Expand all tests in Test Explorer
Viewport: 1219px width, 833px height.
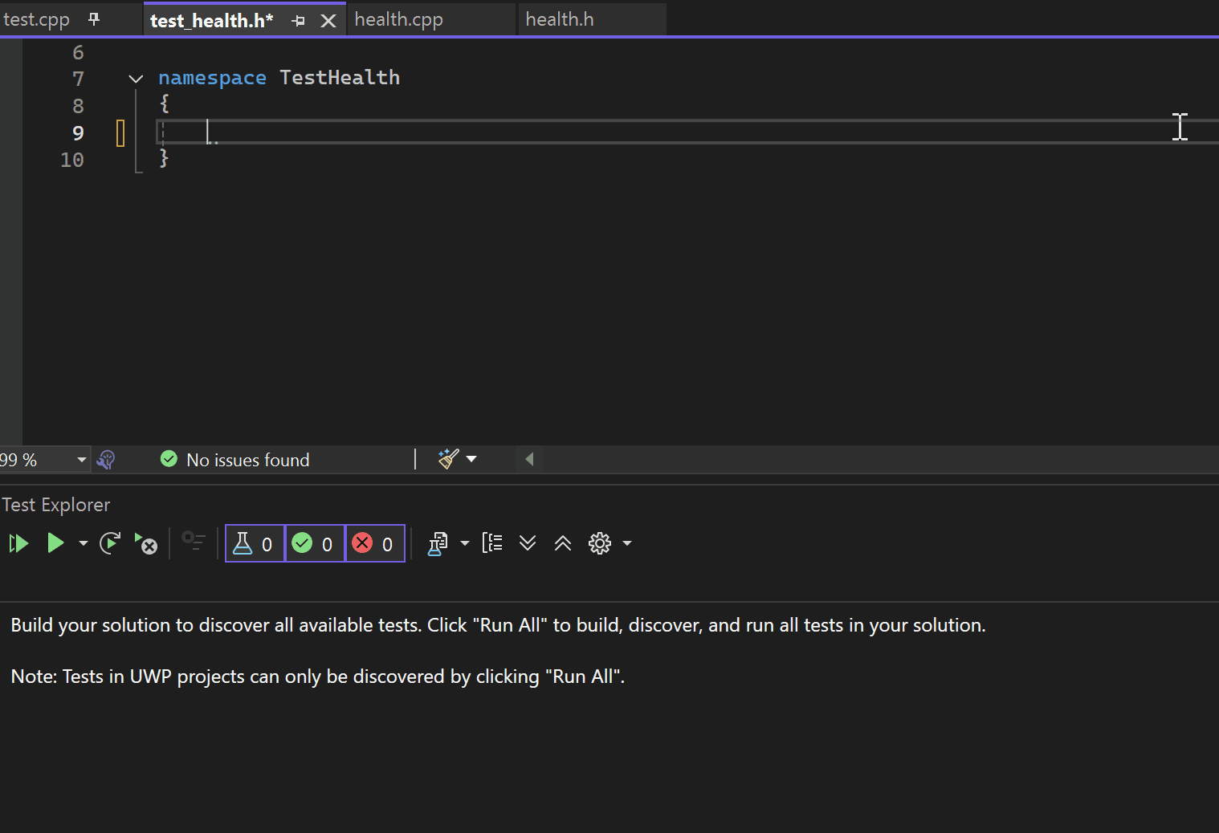(528, 543)
